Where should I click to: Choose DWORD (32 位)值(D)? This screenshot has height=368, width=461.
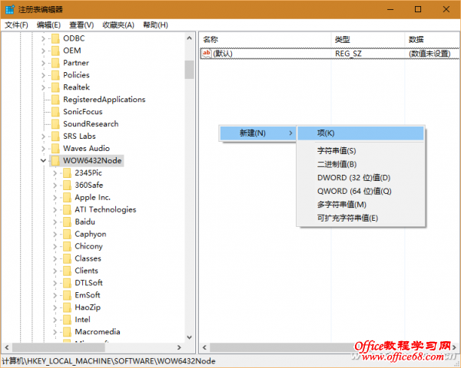(x=361, y=178)
